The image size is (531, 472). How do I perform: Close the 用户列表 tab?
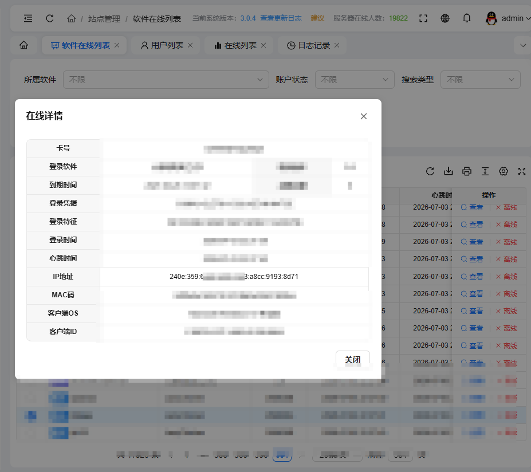(x=190, y=45)
